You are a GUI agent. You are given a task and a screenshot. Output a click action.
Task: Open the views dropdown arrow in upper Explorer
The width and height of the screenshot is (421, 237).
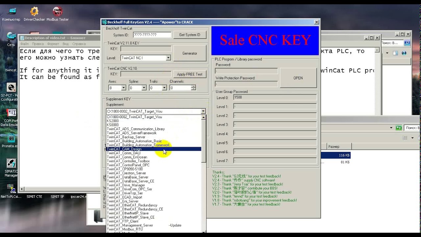click(387, 53)
